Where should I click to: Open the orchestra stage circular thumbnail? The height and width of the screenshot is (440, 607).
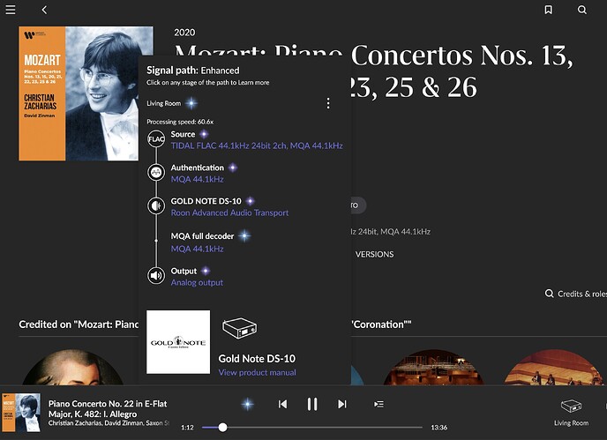pos(554,368)
